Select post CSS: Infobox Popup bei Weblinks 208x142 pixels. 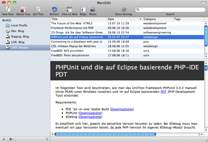127,46
